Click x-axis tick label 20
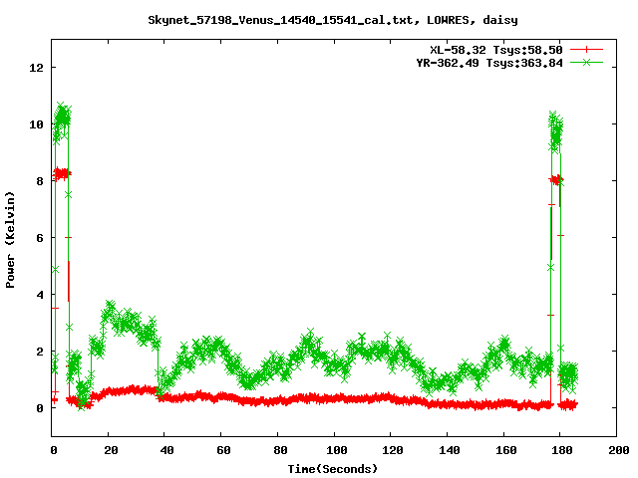638x478 pixels. pos(111,450)
